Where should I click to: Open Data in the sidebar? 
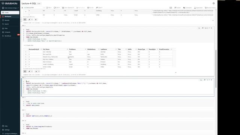tap(6, 28)
